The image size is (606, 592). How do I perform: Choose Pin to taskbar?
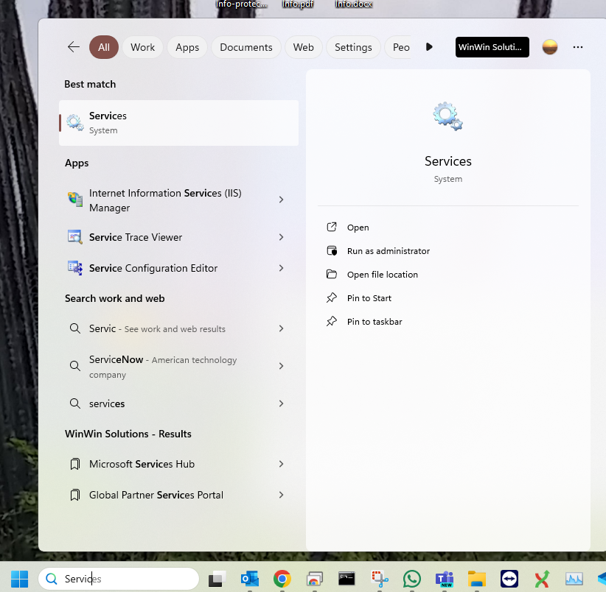[375, 322]
